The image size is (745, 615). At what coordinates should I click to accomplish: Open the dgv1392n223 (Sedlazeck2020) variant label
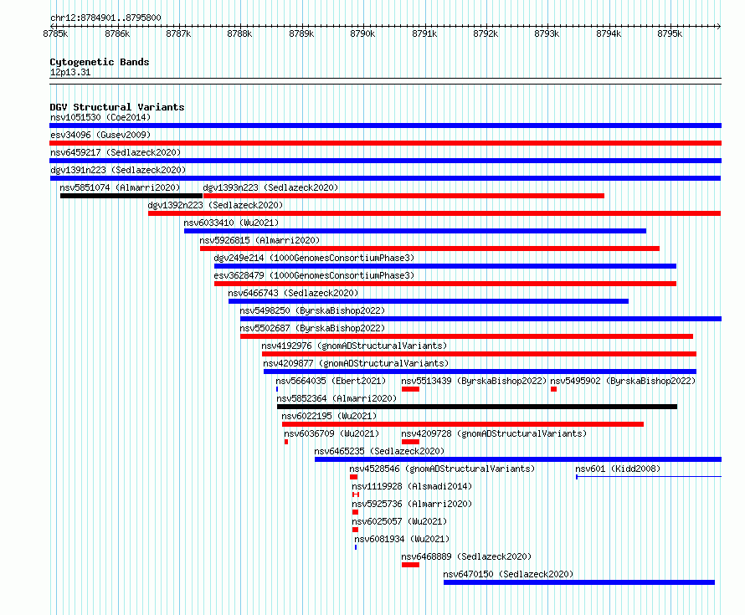click(215, 205)
